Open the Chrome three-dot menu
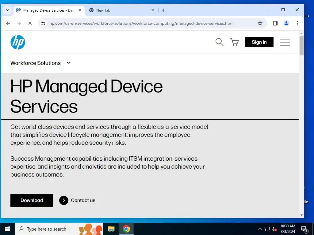The width and height of the screenshot is (314, 235). tap(297, 23)
